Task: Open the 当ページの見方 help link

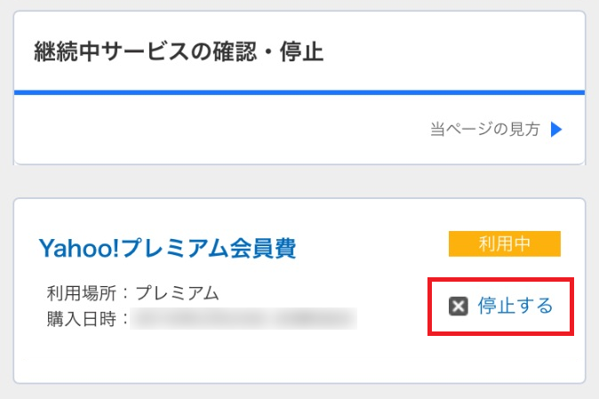Action: 484,130
